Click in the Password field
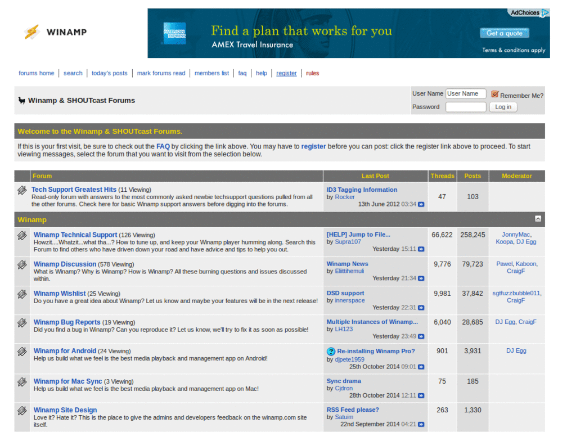 tap(466, 107)
